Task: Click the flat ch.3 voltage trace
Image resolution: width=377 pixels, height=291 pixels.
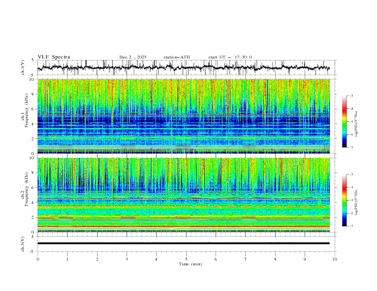Action: (x=183, y=243)
